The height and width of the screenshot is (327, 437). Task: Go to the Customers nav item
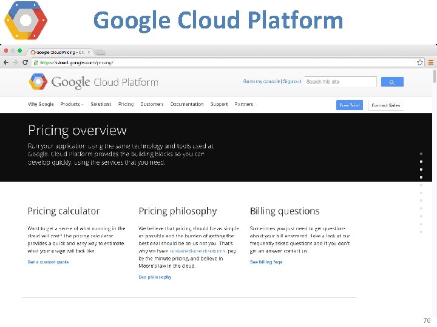[152, 104]
